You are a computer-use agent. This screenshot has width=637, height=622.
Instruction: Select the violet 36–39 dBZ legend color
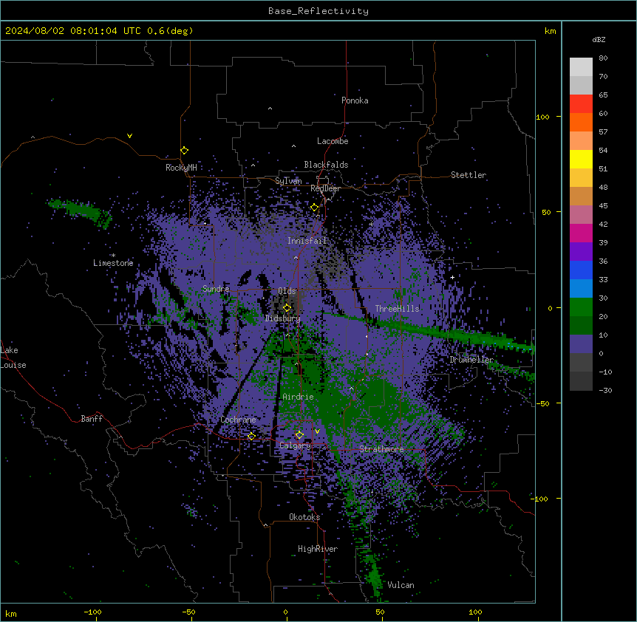pos(581,252)
